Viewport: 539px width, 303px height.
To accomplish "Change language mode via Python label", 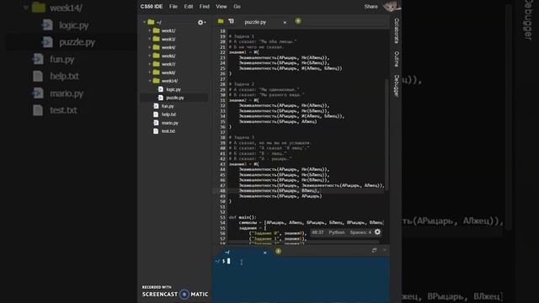I will tap(337, 232).
